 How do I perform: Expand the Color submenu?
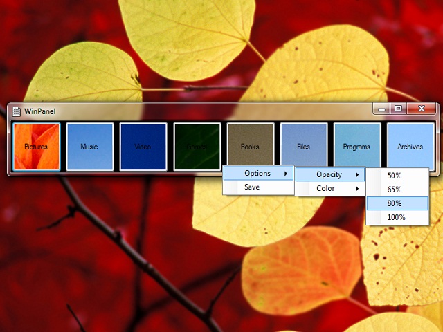tap(330, 188)
